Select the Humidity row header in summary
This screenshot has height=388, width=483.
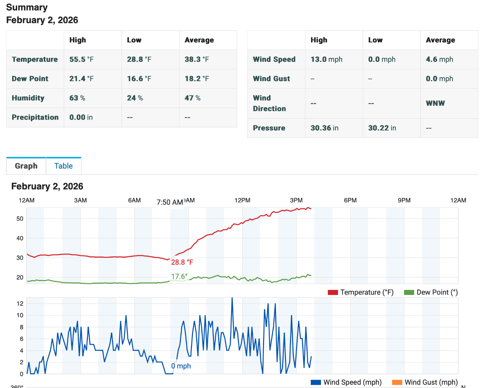coord(28,98)
